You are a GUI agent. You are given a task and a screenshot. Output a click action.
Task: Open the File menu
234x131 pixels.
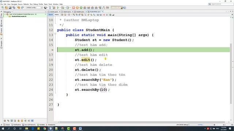(1, 4)
